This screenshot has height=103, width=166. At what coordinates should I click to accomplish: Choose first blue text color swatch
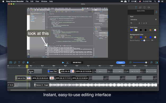tap(131, 30)
